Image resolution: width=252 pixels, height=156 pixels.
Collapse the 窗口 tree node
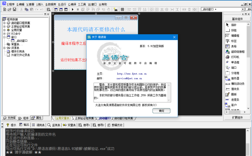(4, 37)
